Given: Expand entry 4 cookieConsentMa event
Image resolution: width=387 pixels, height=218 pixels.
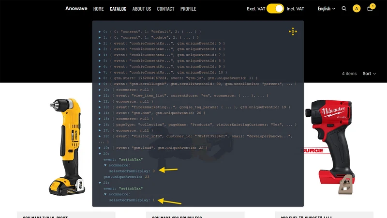Looking at the screenshot, I should pos(100,55).
